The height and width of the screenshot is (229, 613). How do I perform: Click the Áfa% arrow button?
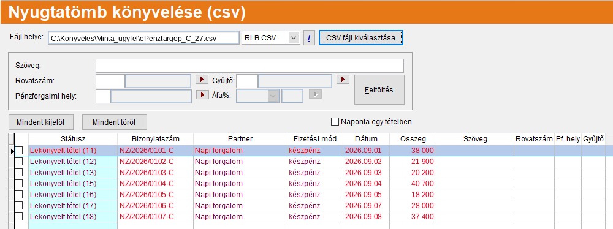[315, 94]
